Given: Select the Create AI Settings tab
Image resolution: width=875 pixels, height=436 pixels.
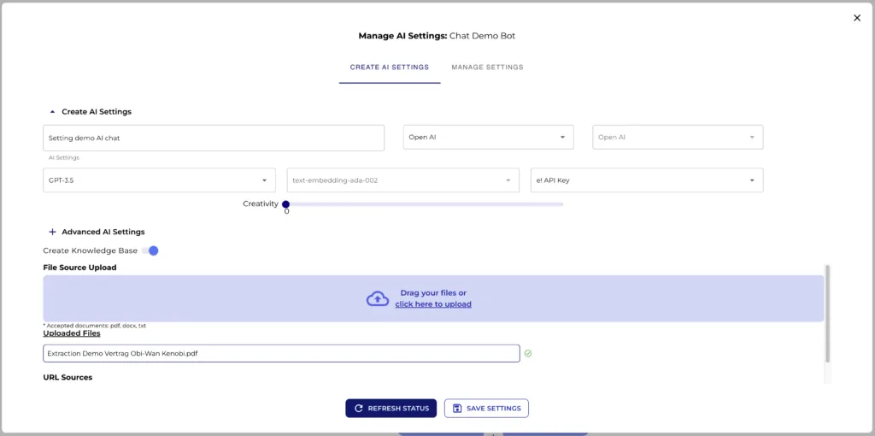Looking at the screenshot, I should click(390, 67).
